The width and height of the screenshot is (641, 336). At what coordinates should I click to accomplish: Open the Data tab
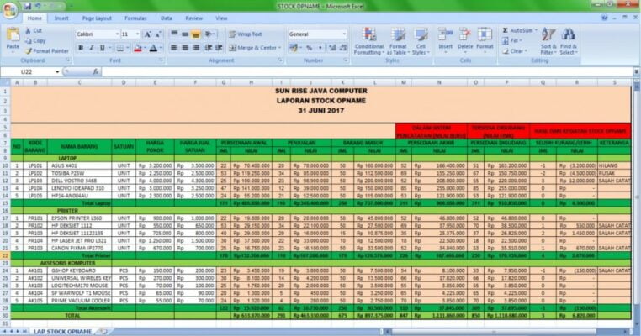(167, 18)
